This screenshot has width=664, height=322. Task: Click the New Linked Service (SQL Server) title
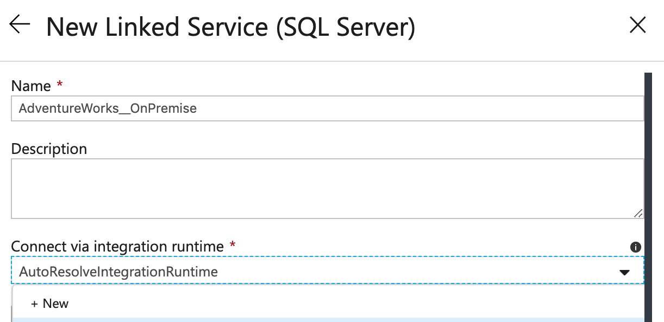click(231, 26)
